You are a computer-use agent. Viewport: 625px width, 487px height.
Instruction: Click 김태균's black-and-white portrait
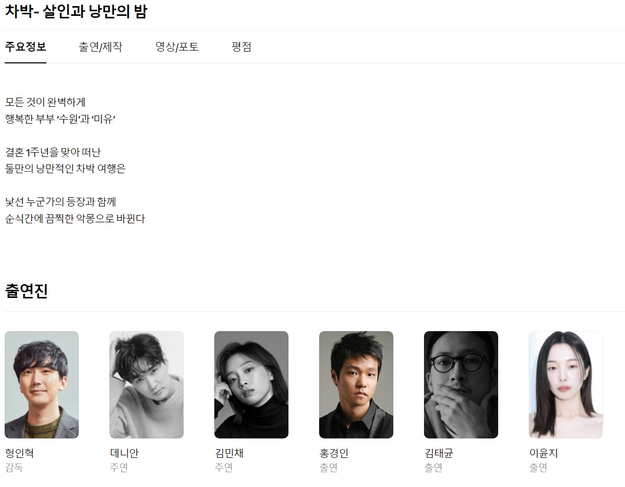click(x=461, y=385)
